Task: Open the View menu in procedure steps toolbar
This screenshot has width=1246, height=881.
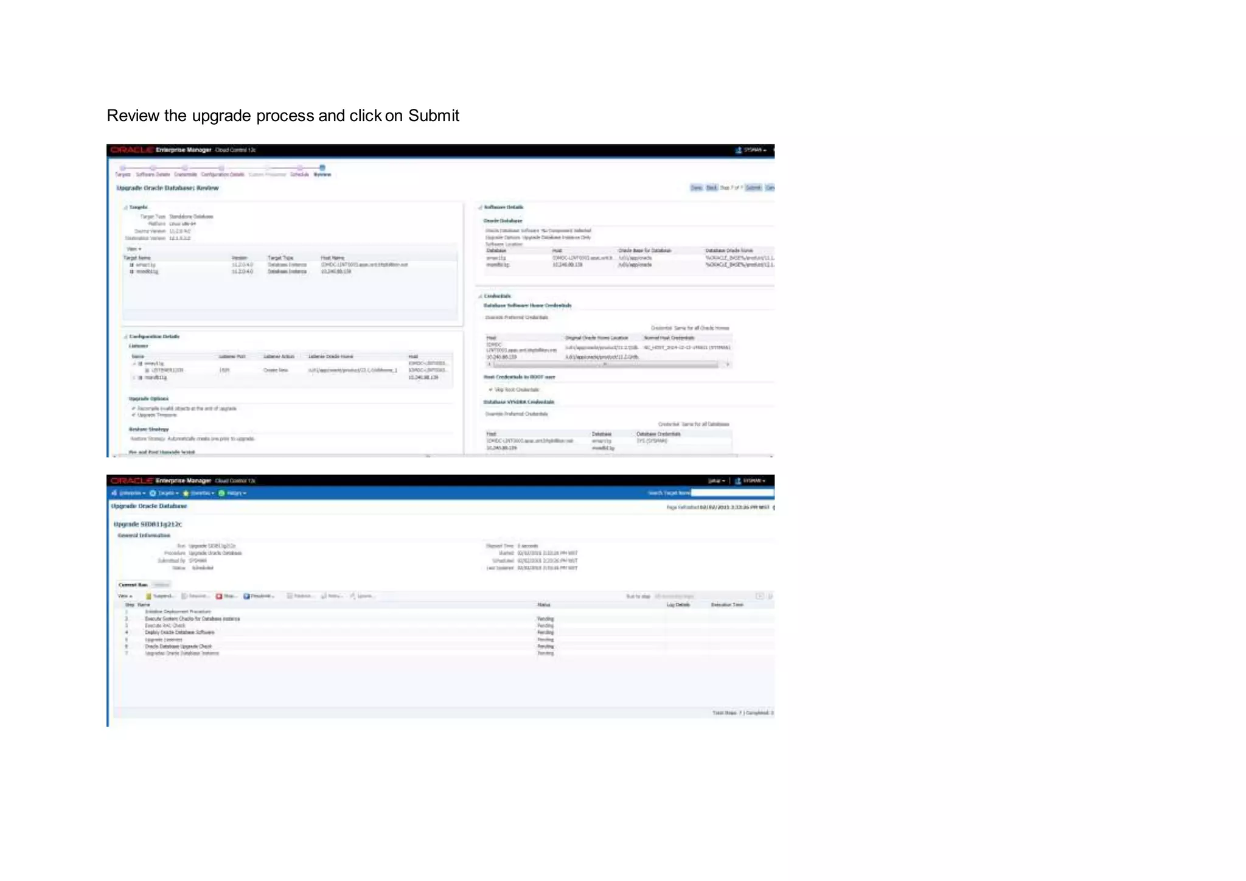Action: point(125,596)
